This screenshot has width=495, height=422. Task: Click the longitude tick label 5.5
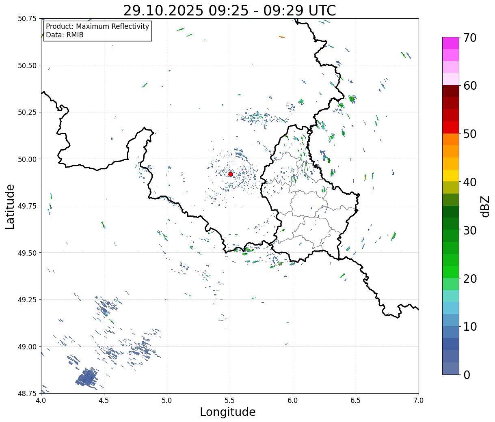(x=230, y=400)
